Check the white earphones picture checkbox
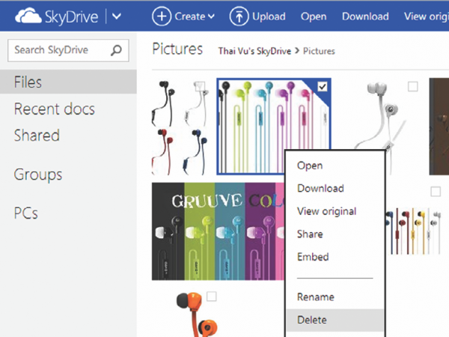The width and height of the screenshot is (449, 337). (x=412, y=87)
